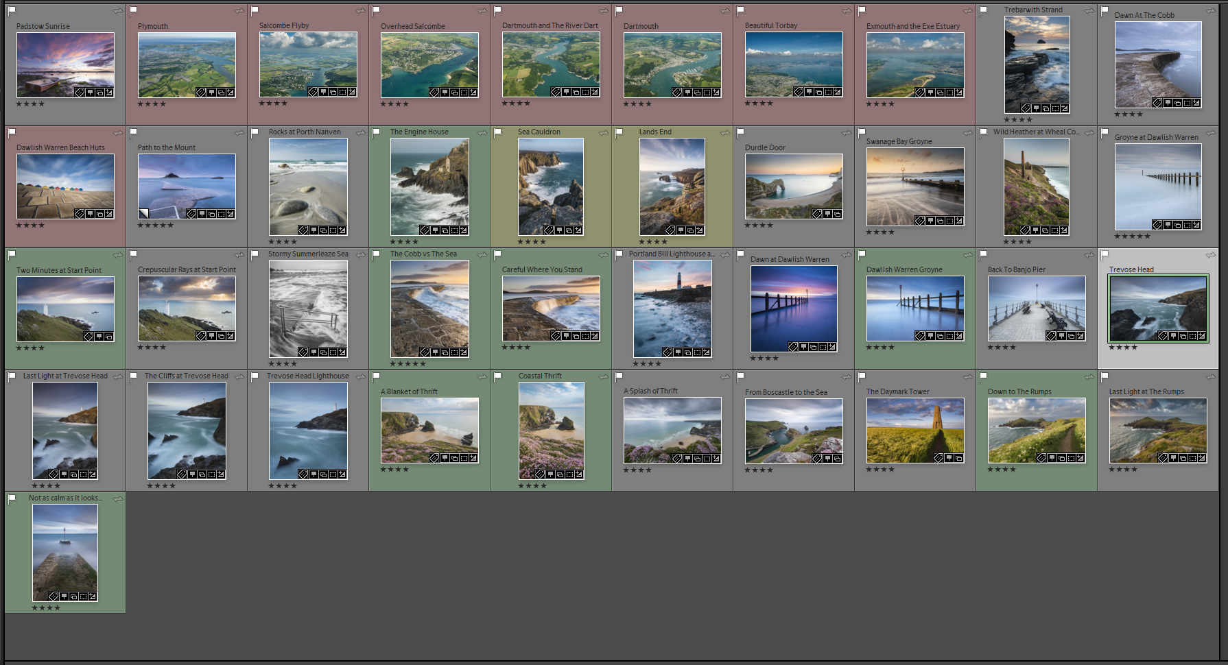Select the Dartmouth and The River Dart photo
The width and height of the screenshot is (1228, 665).
pos(551,64)
